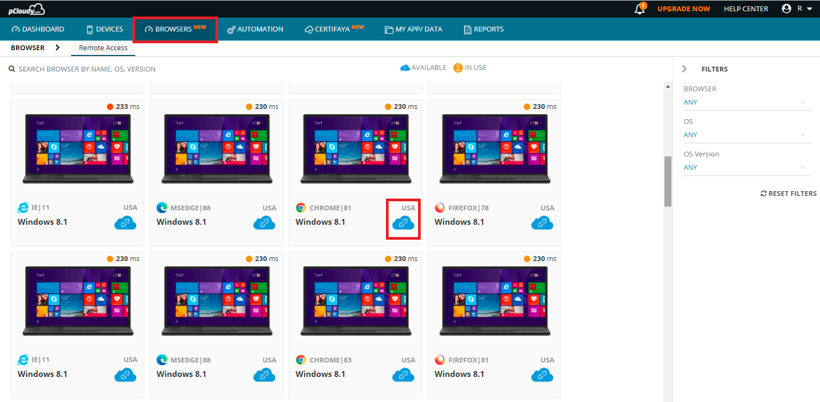Select the top IE 11 laptop thumbnail

pyautogui.click(x=78, y=149)
